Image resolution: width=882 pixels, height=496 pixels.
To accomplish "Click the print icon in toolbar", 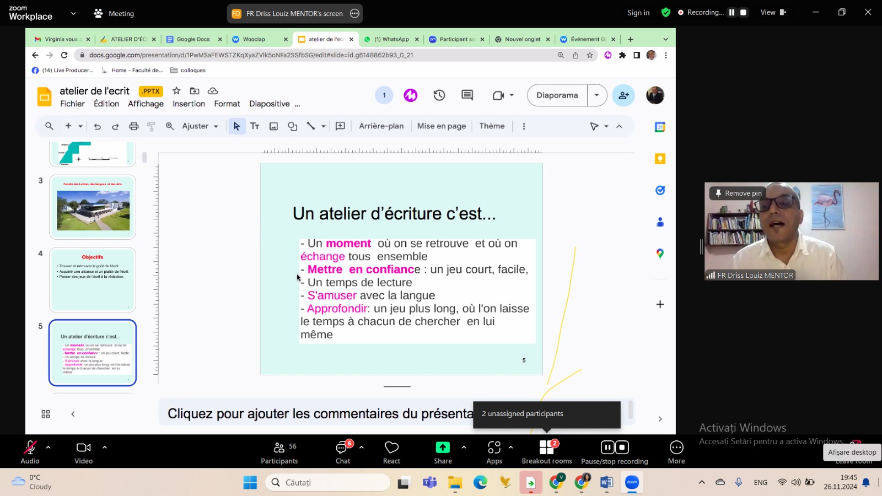I will (x=133, y=126).
